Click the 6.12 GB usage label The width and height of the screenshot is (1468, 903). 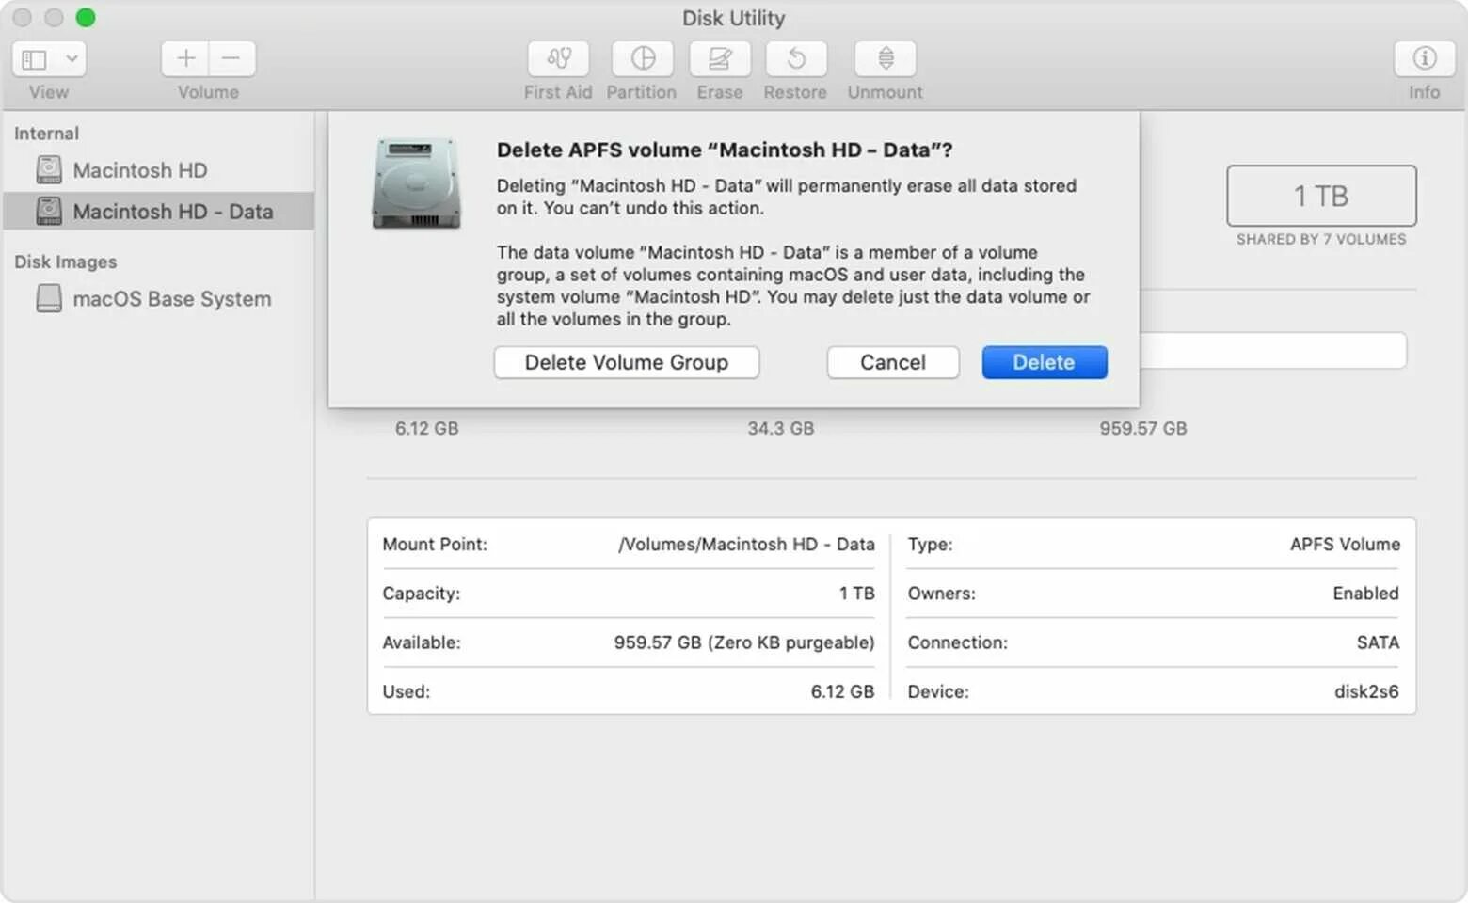(427, 429)
